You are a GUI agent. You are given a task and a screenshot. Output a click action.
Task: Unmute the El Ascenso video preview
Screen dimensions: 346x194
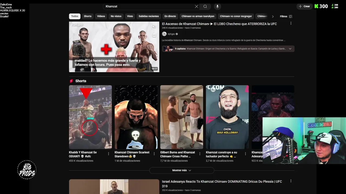pos(154,27)
